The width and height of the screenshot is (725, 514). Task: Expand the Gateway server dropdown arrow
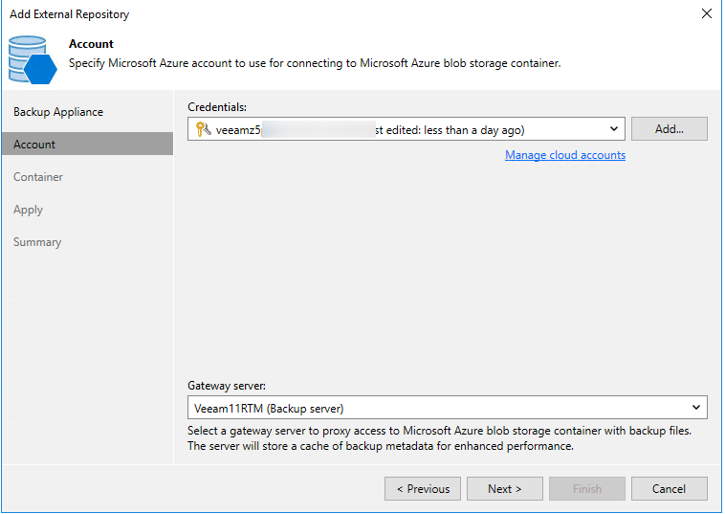[x=695, y=408]
